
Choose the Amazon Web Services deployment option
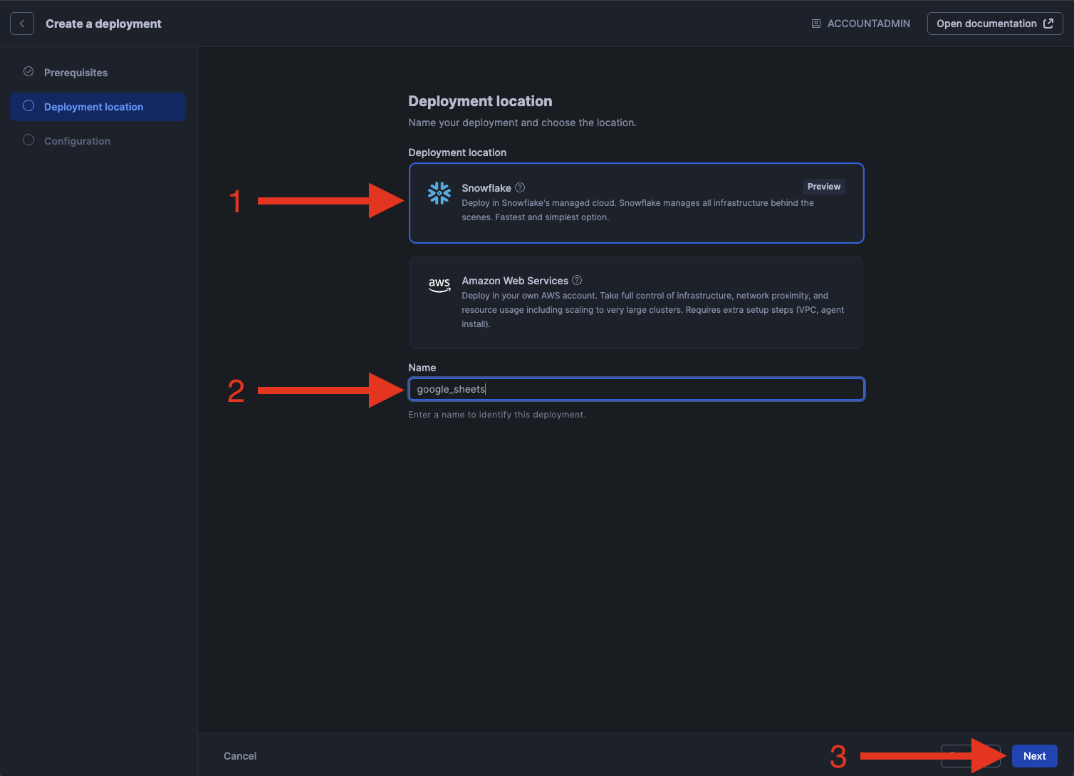[x=635, y=302]
